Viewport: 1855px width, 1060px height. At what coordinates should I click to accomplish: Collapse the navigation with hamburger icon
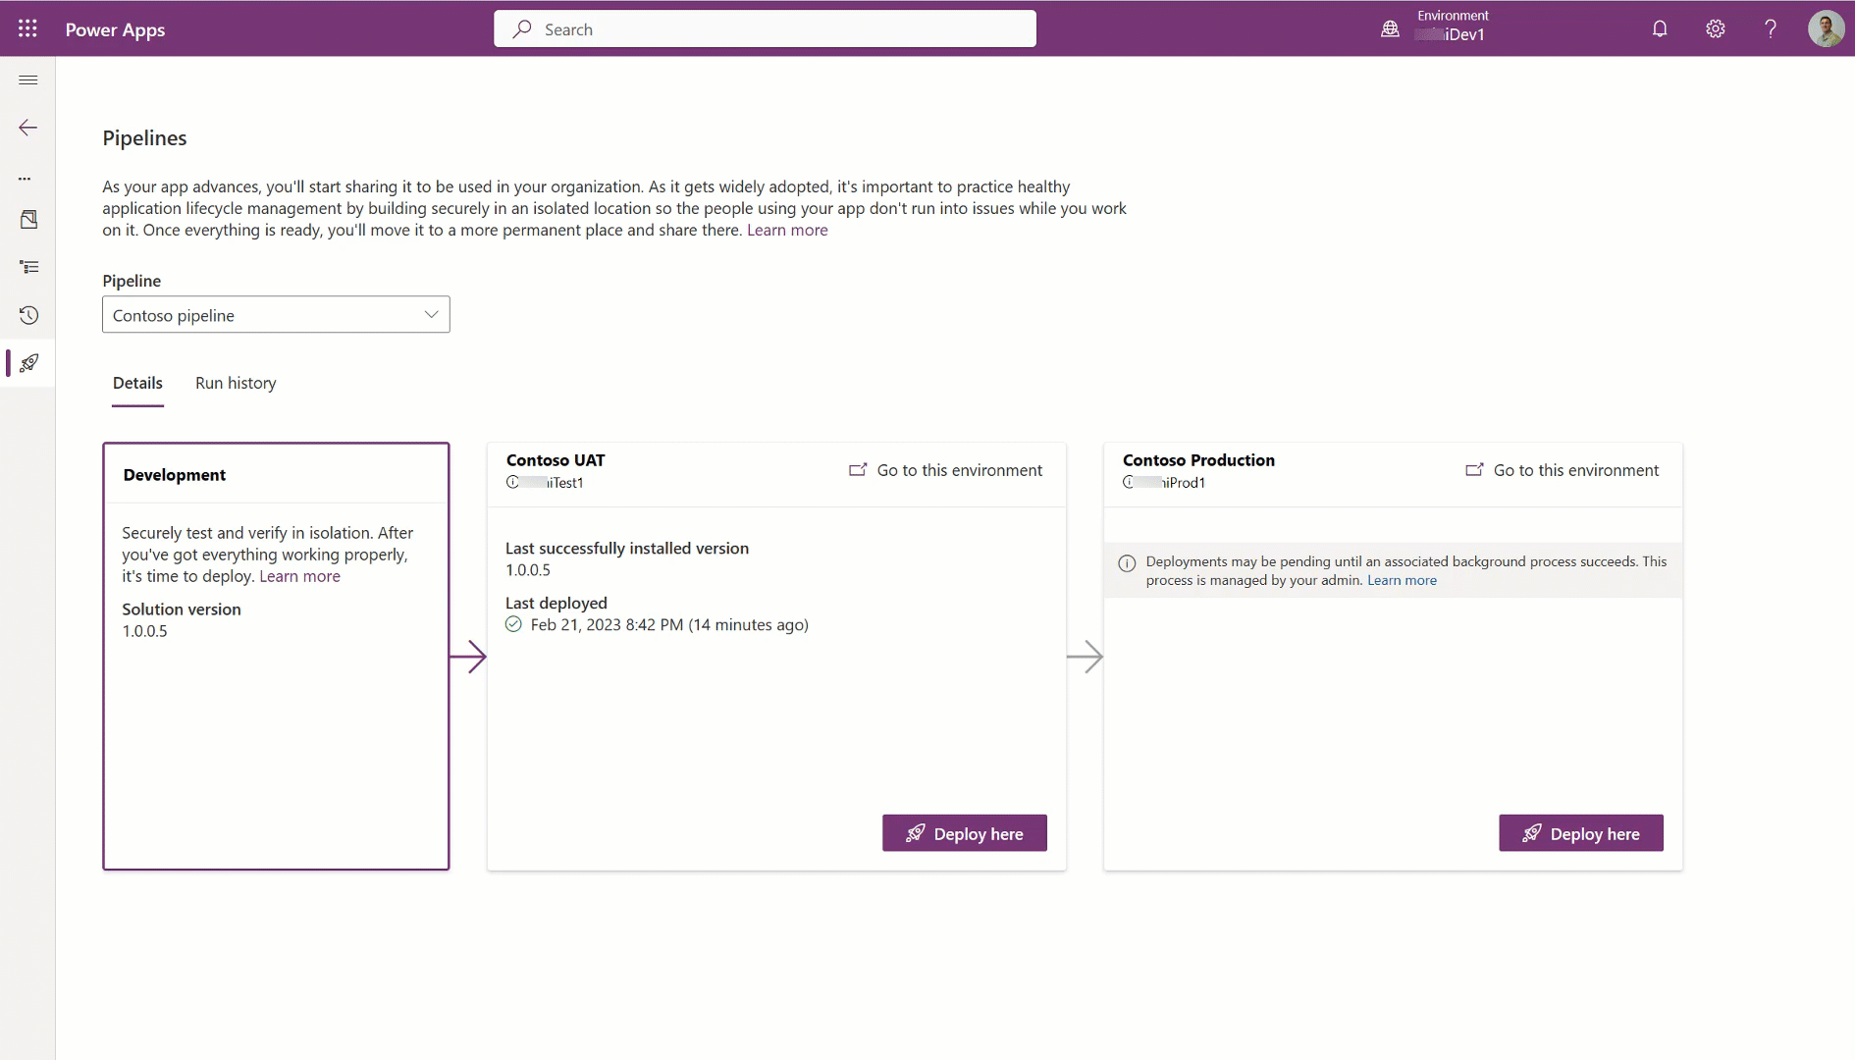click(x=28, y=79)
